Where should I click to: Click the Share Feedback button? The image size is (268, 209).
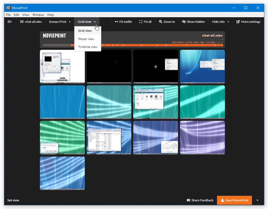pos(200,200)
